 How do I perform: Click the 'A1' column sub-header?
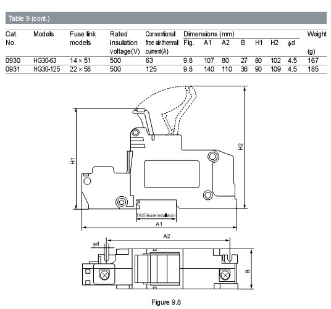click(x=207, y=43)
